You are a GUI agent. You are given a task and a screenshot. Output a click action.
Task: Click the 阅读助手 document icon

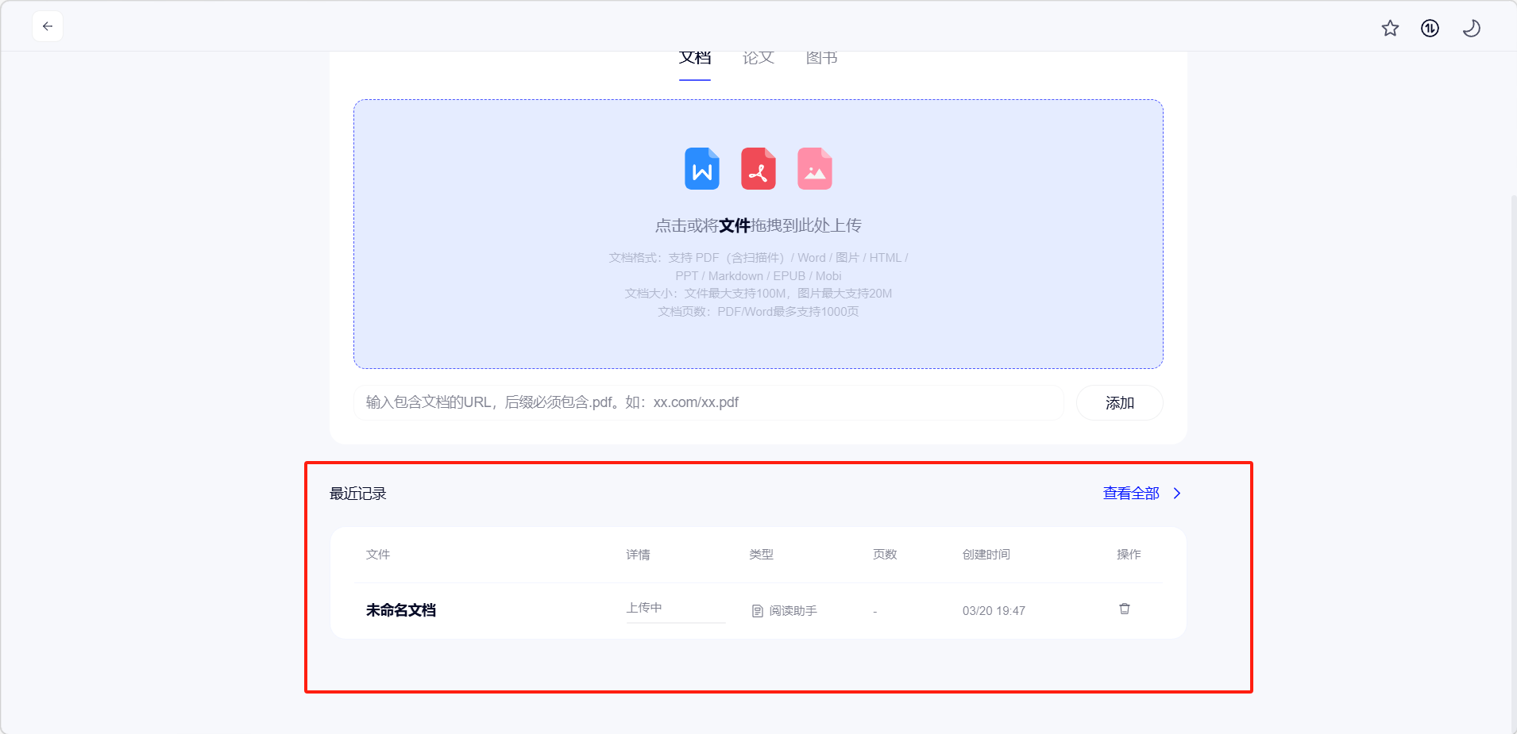pyautogui.click(x=757, y=611)
